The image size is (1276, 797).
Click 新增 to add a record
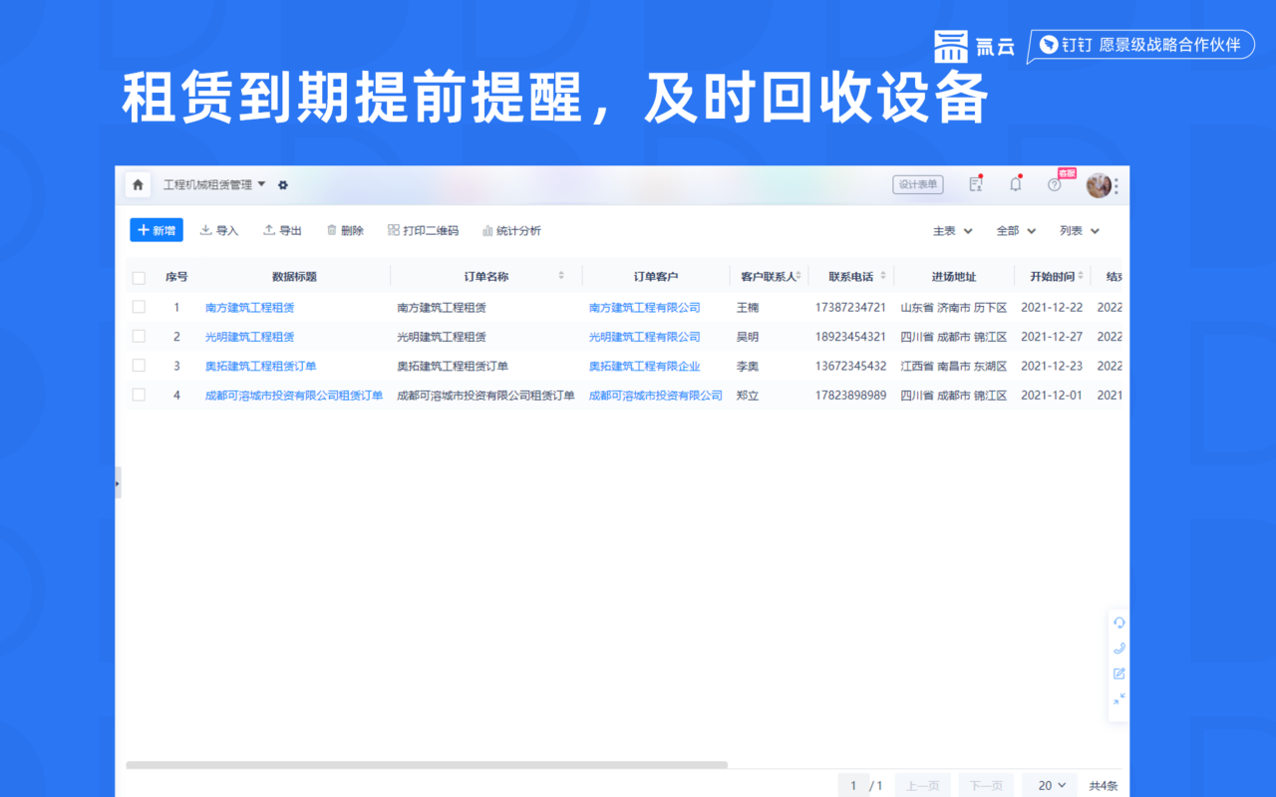[x=157, y=230]
